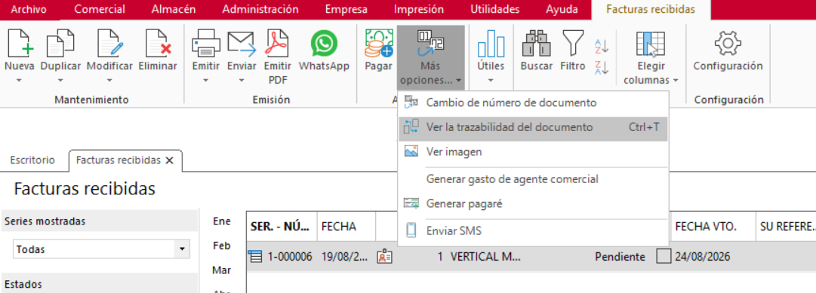This screenshot has width=816, height=293.
Task: Open the Impresión ribbon tab
Action: pyautogui.click(x=418, y=9)
